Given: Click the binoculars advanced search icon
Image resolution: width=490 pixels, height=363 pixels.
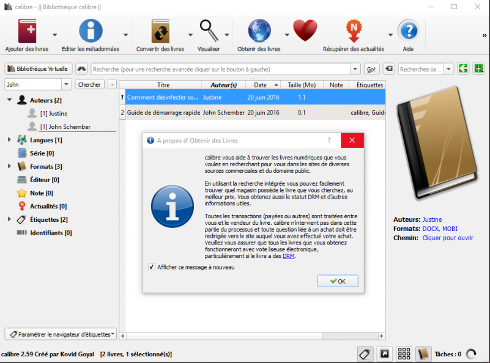Looking at the screenshot, I should pyautogui.click(x=81, y=68).
